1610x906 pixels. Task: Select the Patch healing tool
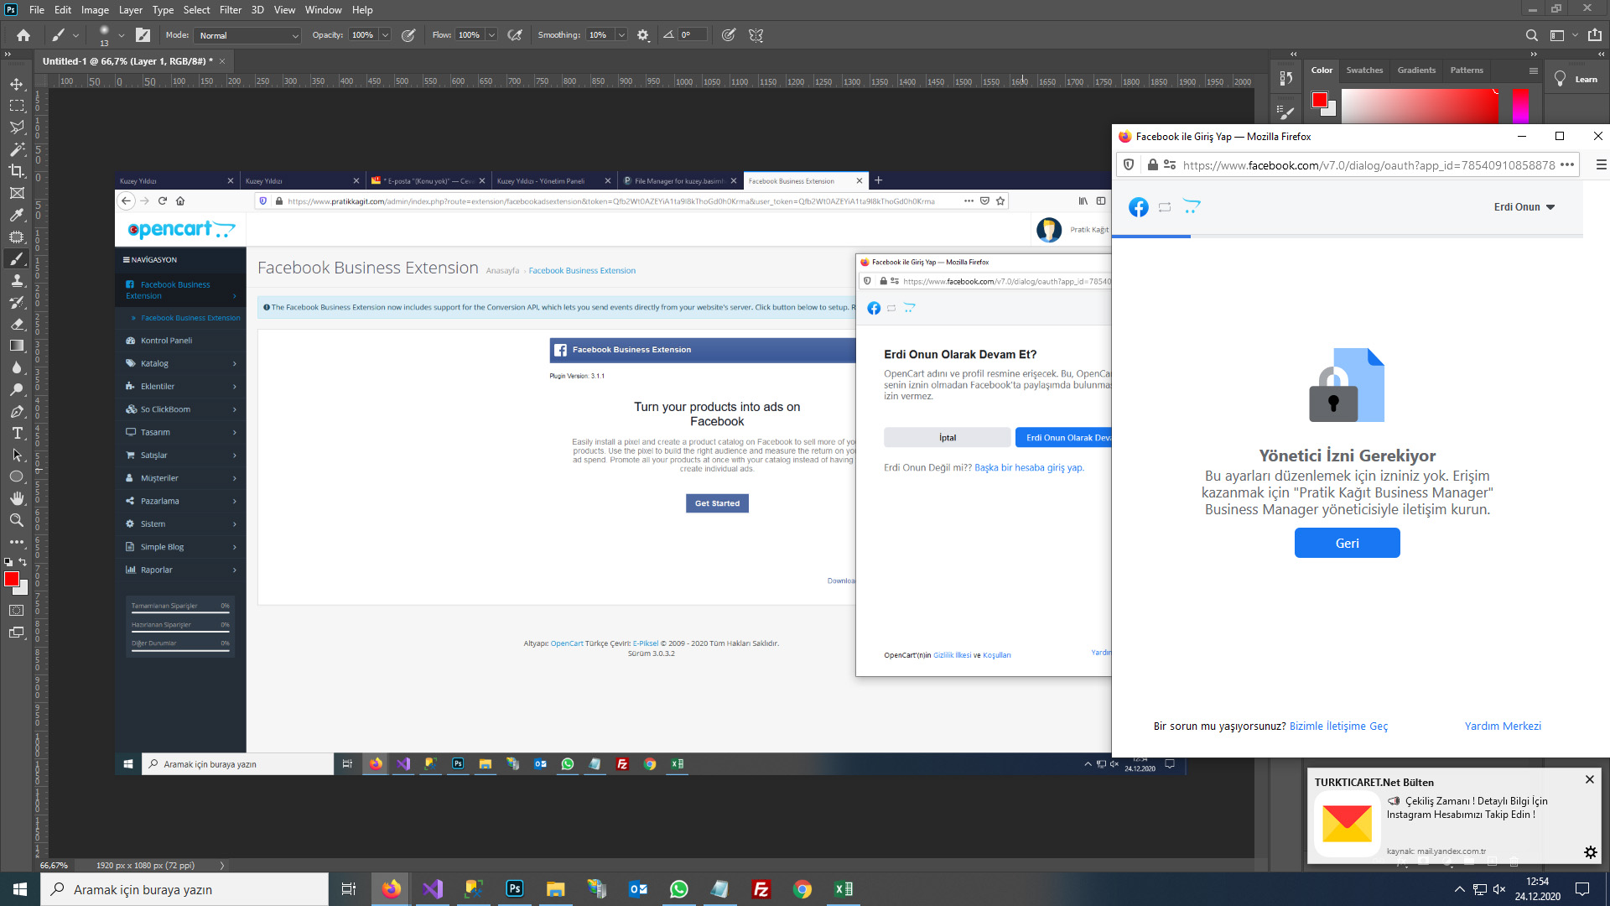click(17, 237)
